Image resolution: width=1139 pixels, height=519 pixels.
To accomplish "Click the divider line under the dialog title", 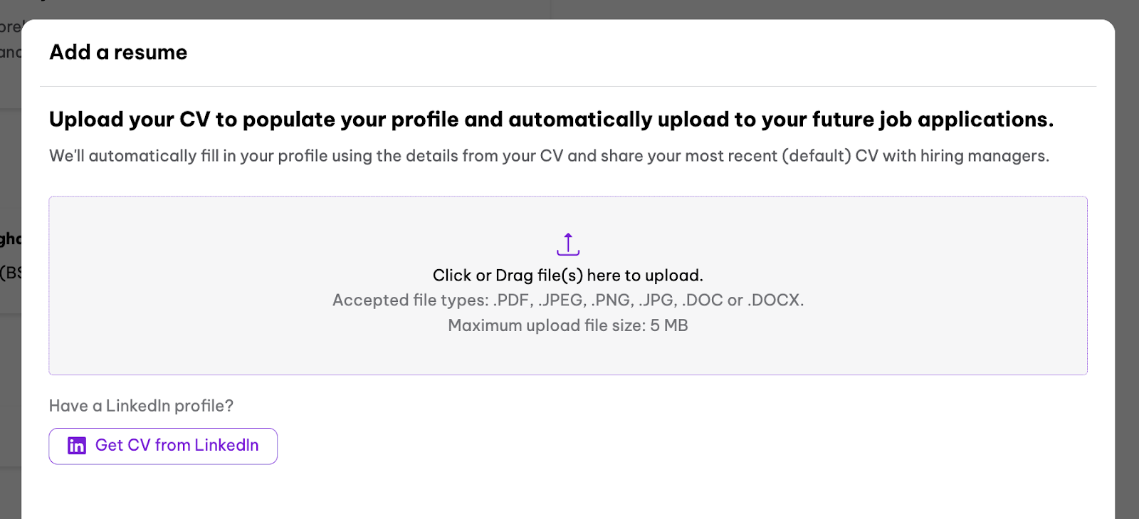I will click(568, 87).
